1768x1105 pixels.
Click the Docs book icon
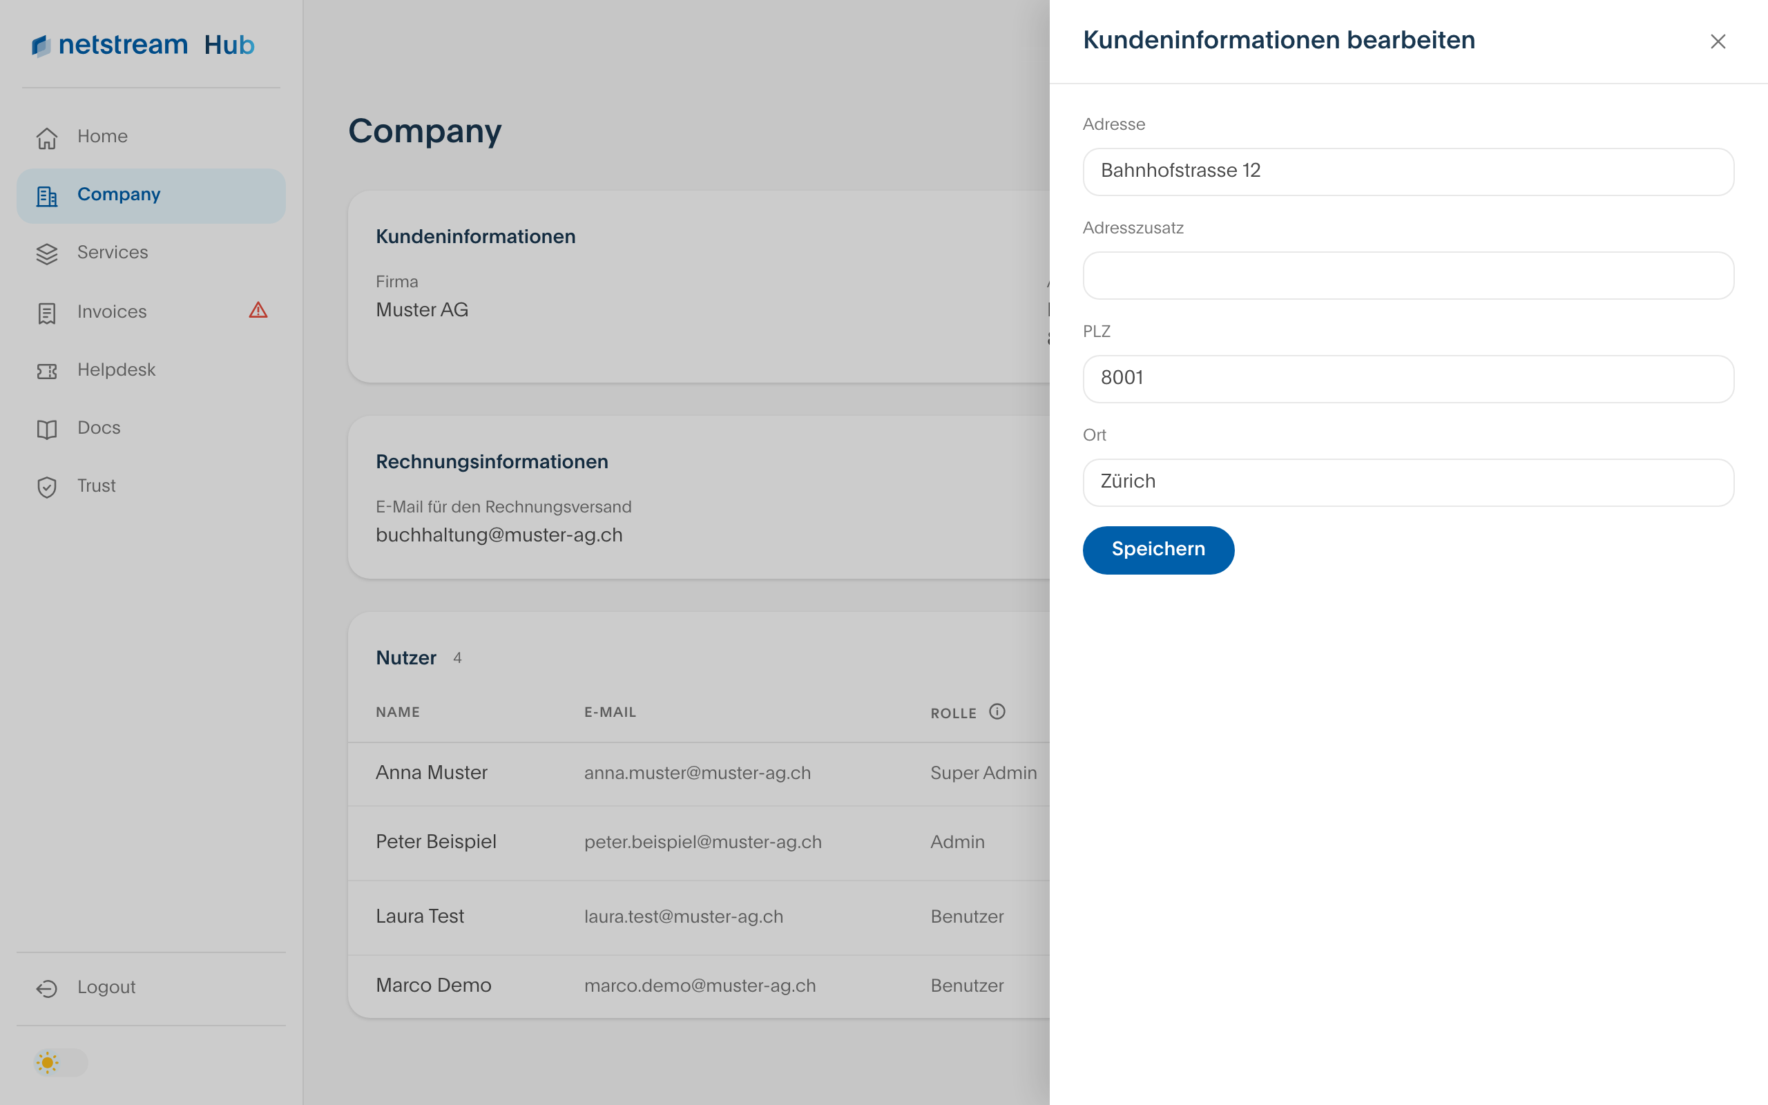tap(47, 429)
